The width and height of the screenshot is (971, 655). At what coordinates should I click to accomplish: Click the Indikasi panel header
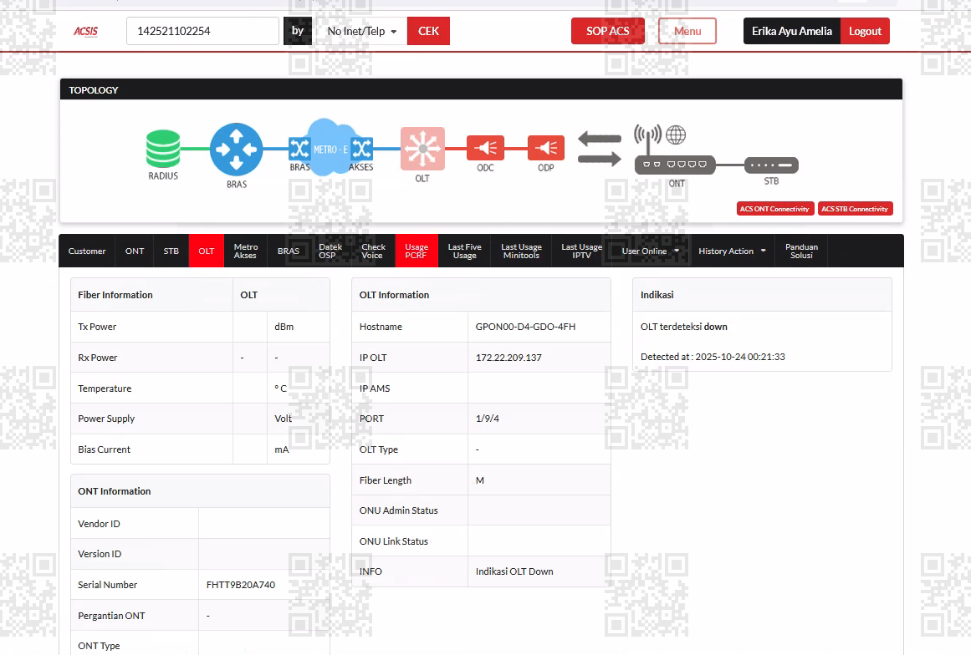coord(762,295)
